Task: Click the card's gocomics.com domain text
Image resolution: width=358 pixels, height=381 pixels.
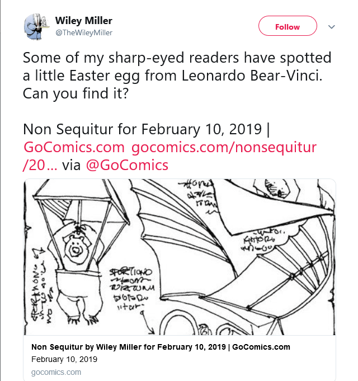Action: click(56, 372)
